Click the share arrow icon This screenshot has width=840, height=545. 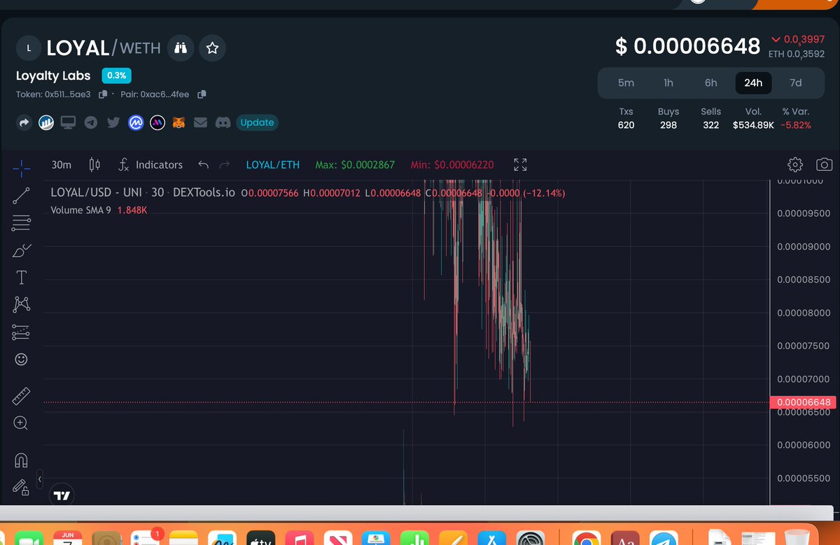click(x=24, y=122)
